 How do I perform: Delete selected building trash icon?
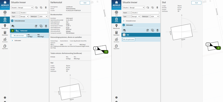[157, 30]
